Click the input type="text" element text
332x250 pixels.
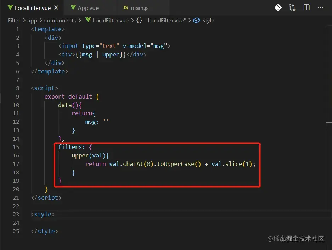point(89,46)
